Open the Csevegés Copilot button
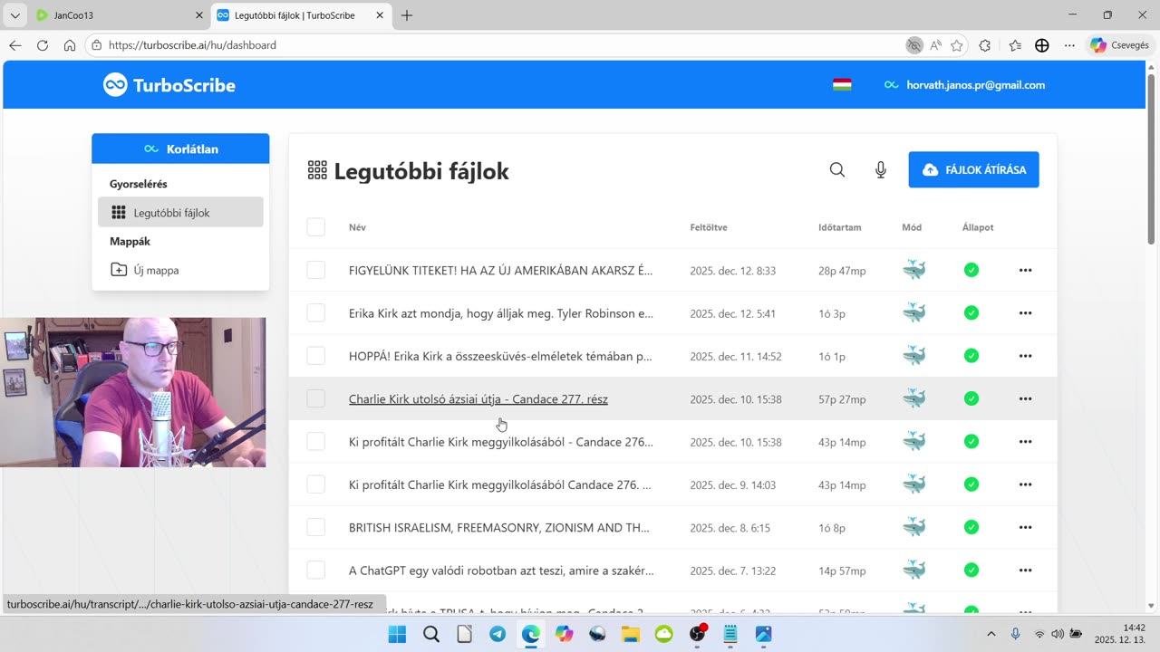The image size is (1160, 652). pos(1119,45)
